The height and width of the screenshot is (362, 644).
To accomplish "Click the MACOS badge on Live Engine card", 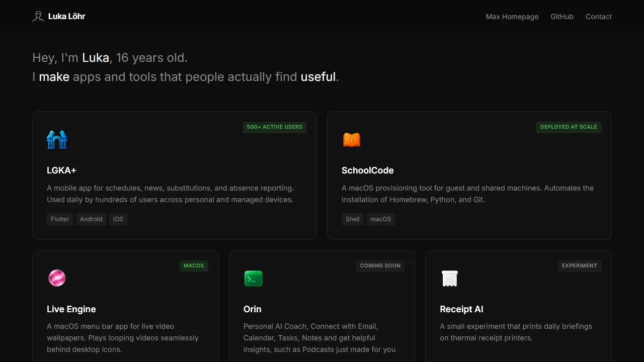I will (194, 265).
